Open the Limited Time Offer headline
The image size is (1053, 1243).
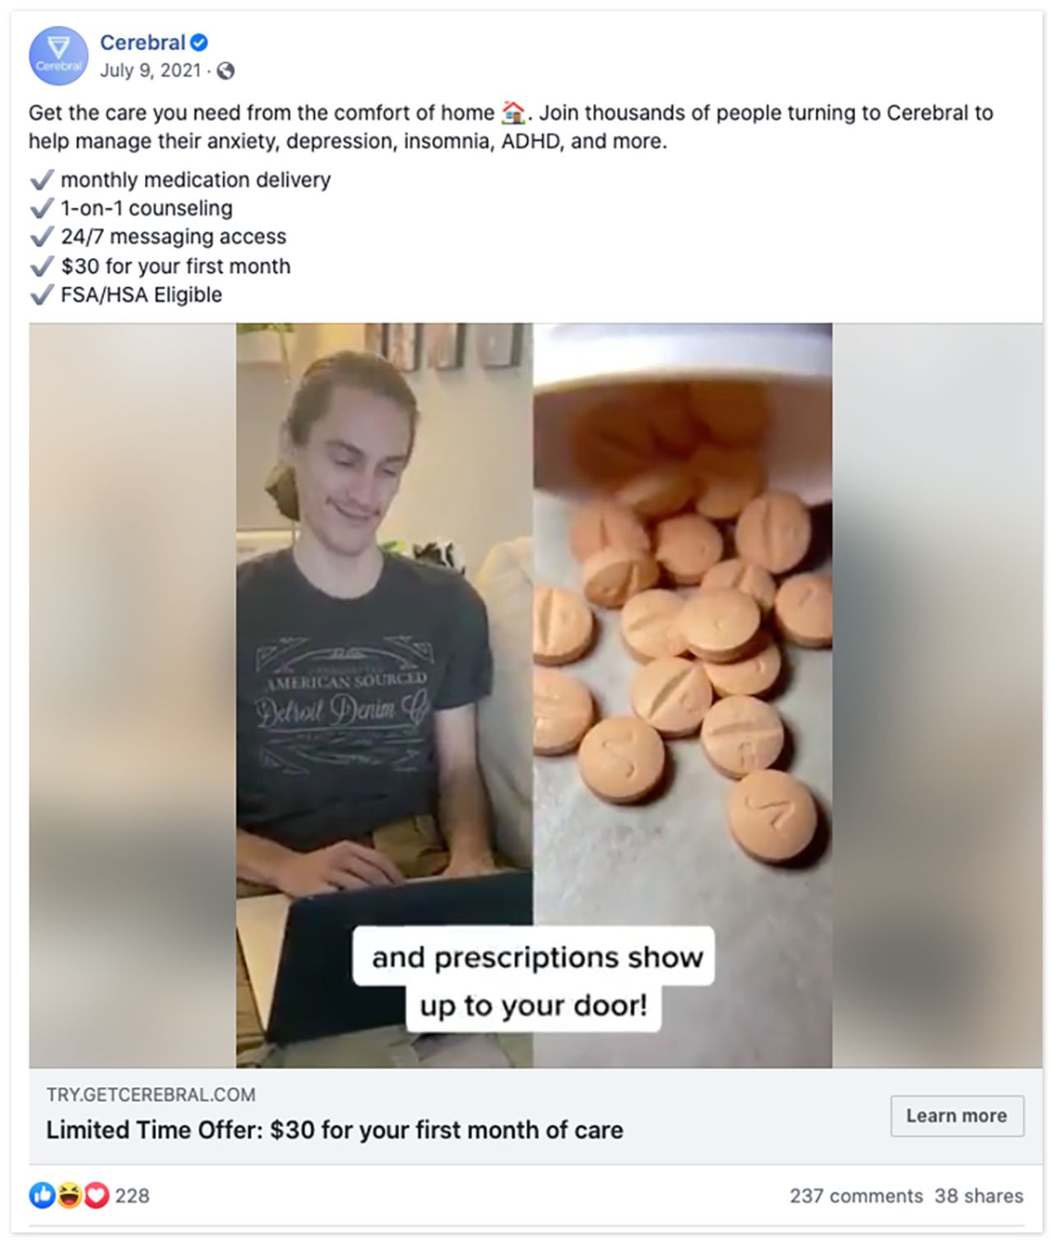(x=334, y=1129)
